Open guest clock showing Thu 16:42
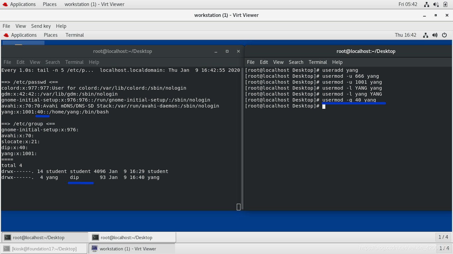 (x=406, y=35)
